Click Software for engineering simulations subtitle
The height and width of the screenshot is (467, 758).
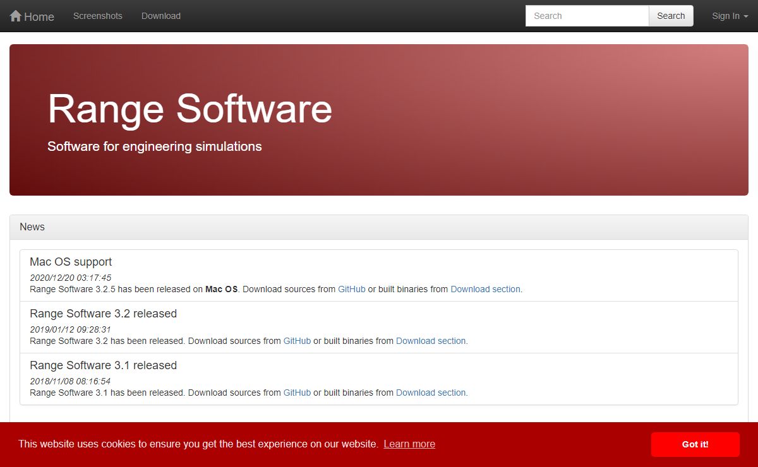click(155, 146)
